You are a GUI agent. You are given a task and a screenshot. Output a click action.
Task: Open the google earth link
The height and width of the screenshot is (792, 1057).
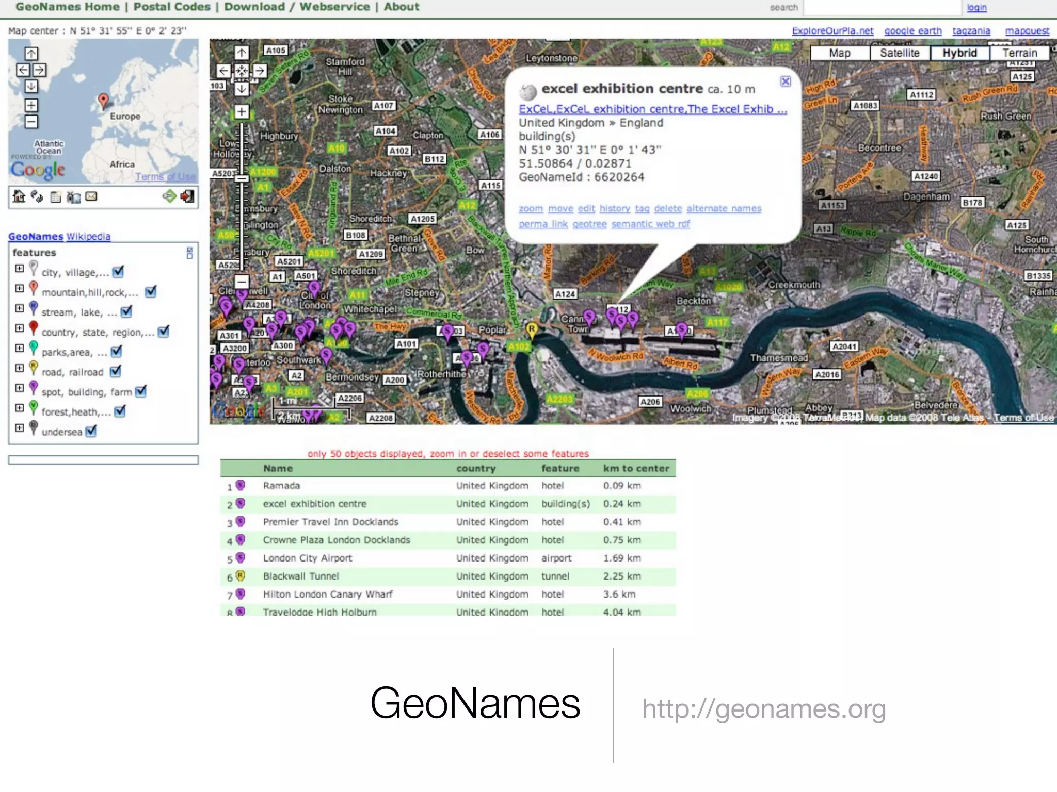pyautogui.click(x=913, y=31)
